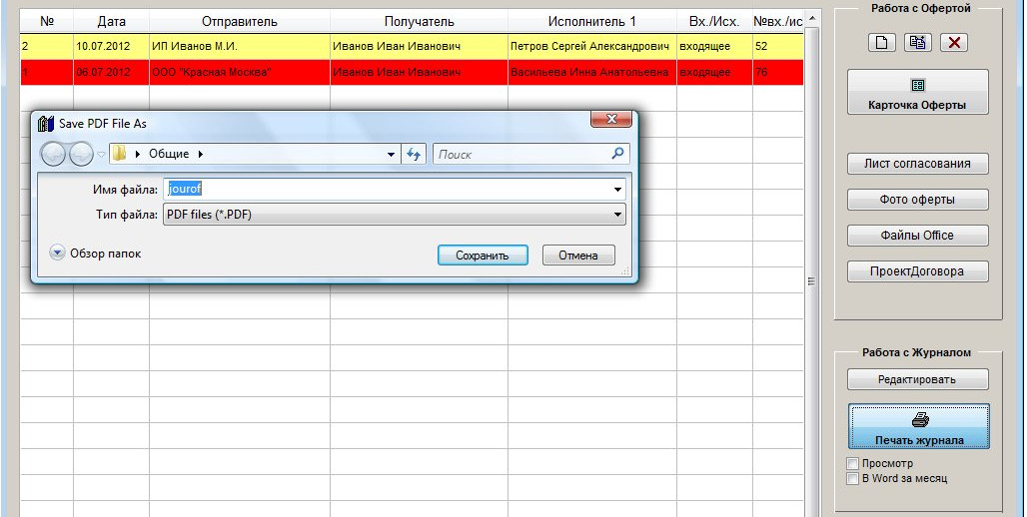This screenshot has width=1027, height=517.
Task: Click Печать журнала print button
Action: coord(919,427)
